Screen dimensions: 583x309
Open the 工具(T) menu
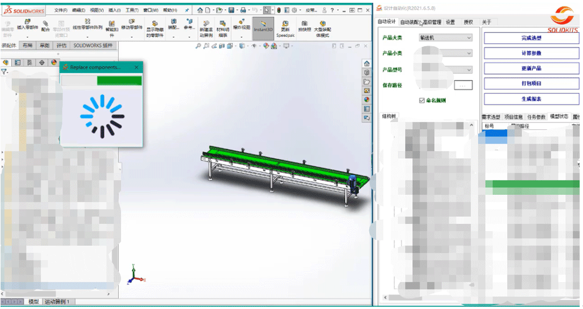click(132, 10)
